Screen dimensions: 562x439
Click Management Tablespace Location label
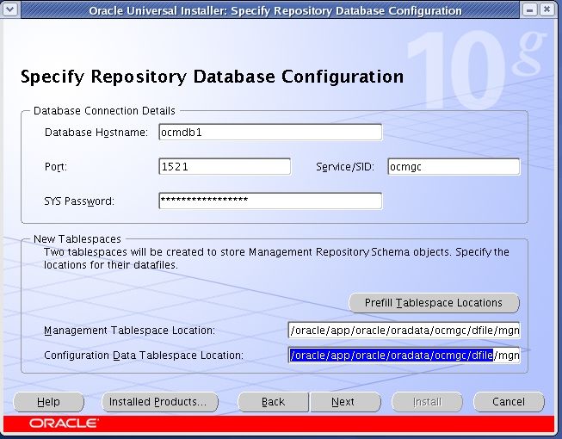pyautogui.click(x=129, y=330)
